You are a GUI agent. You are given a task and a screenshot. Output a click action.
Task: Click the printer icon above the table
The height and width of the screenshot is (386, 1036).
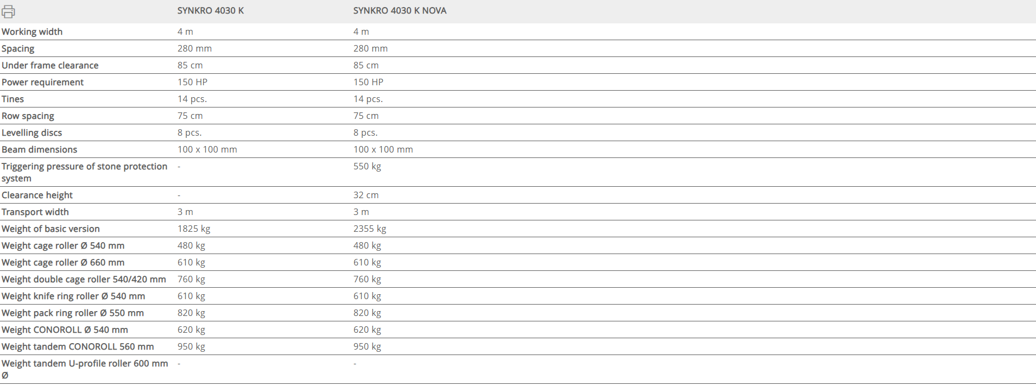coord(8,11)
